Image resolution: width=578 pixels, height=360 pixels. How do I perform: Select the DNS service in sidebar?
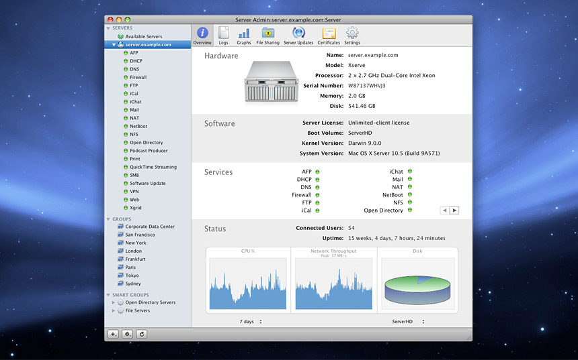pos(134,69)
